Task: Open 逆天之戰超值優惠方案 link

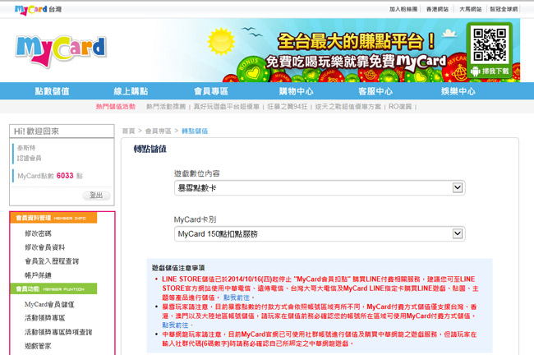Action: pos(348,107)
